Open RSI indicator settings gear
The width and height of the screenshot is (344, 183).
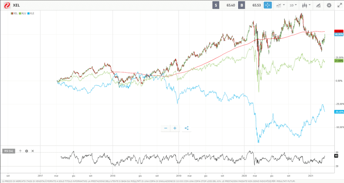27,151
